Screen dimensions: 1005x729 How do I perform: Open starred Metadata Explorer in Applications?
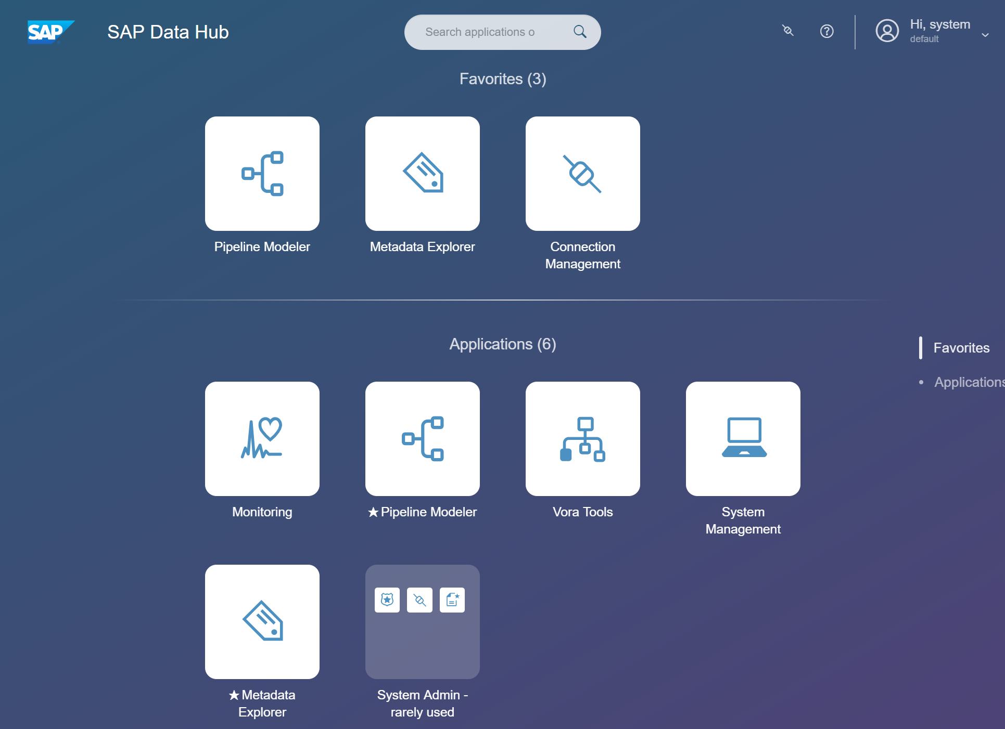[x=262, y=622]
